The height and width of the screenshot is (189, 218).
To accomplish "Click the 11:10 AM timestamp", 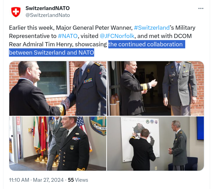I will 19,180.
